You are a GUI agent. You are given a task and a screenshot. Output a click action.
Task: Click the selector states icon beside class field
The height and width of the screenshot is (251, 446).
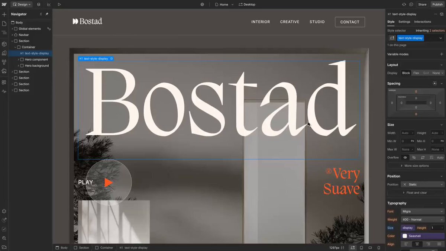pos(392,38)
